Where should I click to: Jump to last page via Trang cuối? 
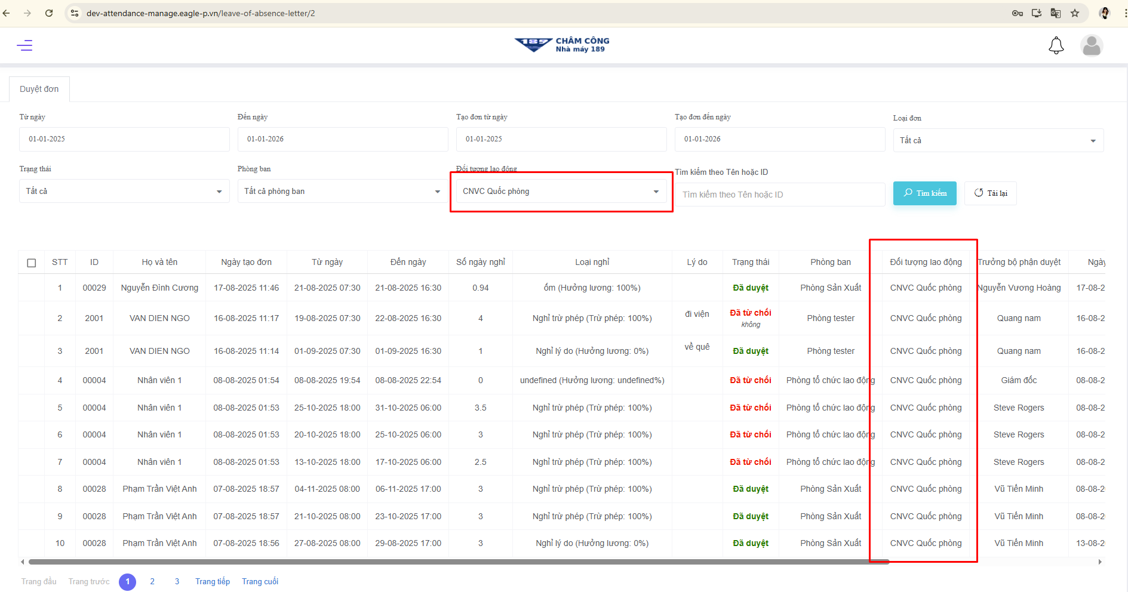pos(260,581)
